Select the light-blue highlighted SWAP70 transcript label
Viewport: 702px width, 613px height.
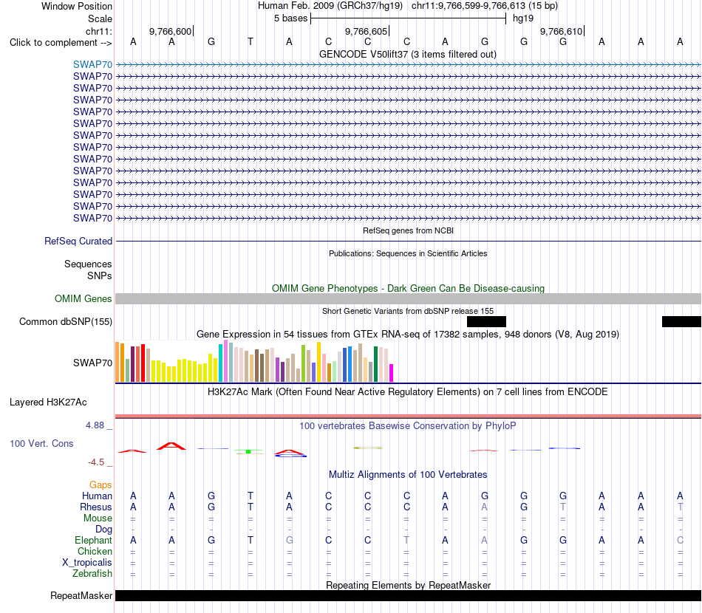[92, 64]
